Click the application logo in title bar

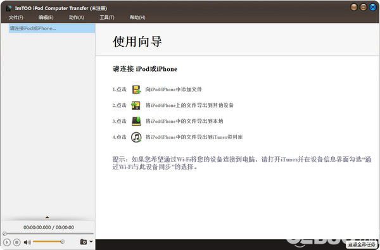[9, 8]
